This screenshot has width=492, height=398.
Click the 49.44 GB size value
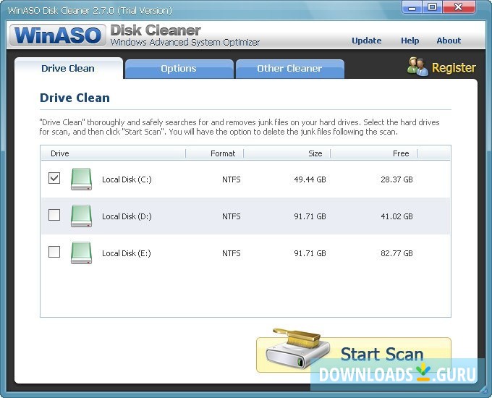coord(310,179)
